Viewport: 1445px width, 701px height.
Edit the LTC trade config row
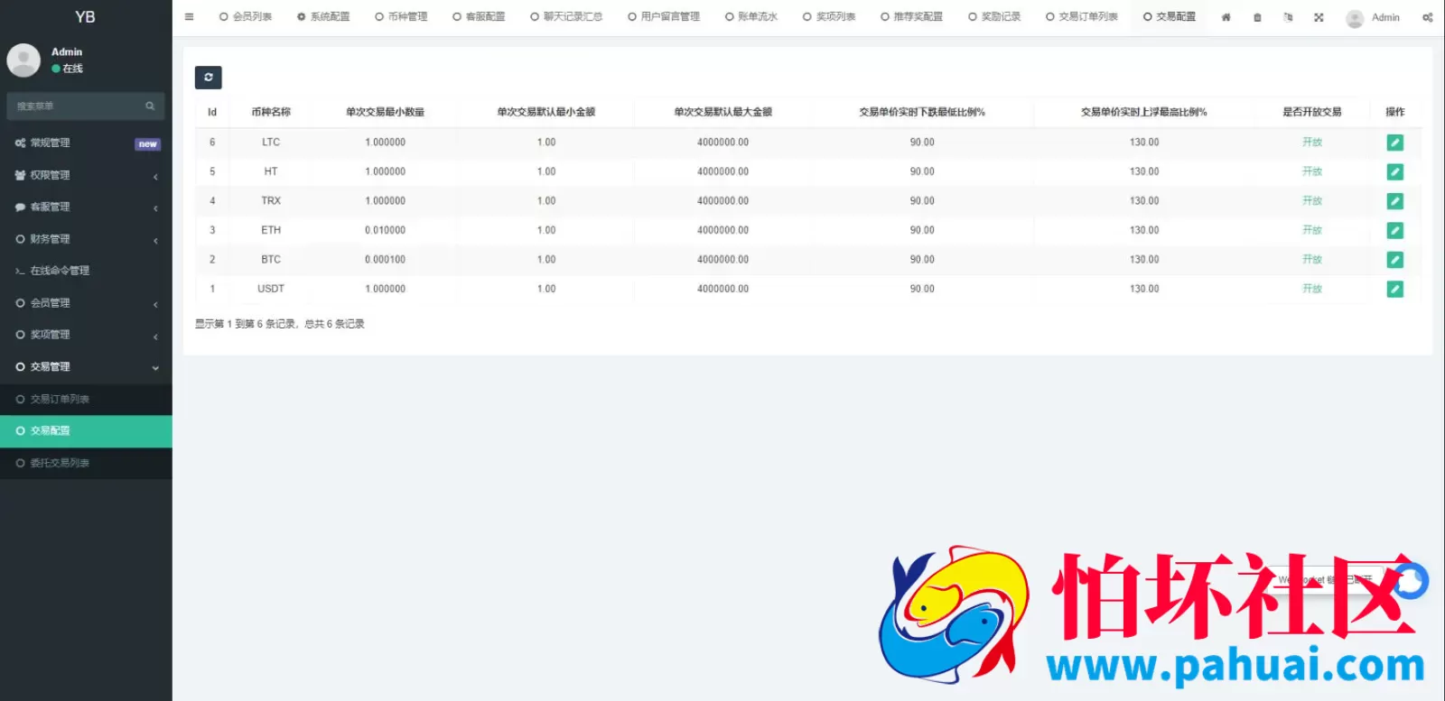pyautogui.click(x=1395, y=143)
